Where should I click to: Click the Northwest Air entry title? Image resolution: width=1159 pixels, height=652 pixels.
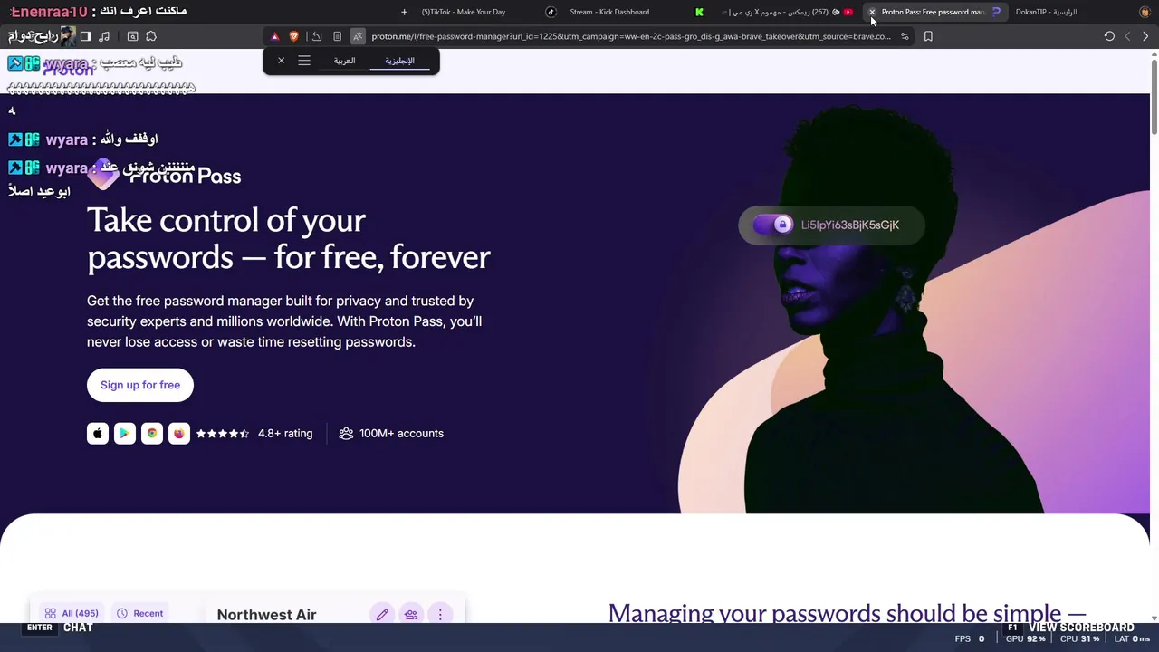tap(266, 615)
